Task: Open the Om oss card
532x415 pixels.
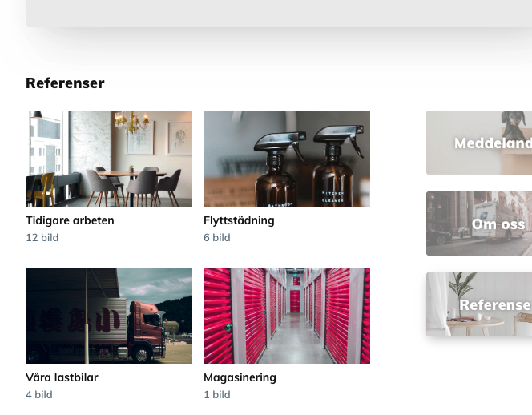Action: [x=479, y=224]
